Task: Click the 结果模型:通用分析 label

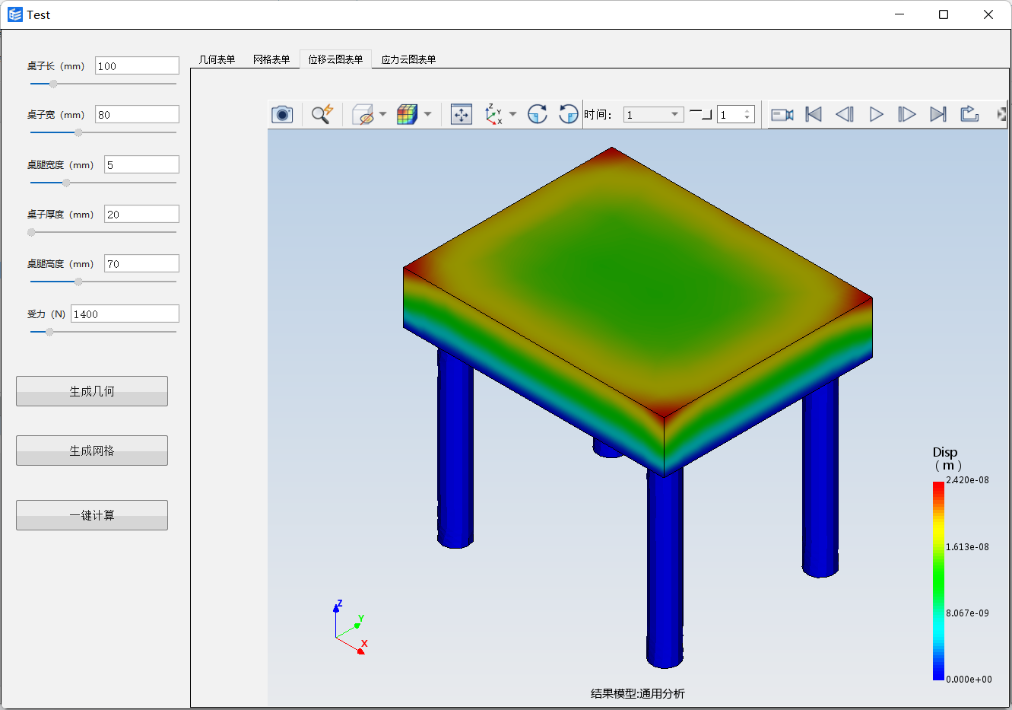Action: (x=638, y=693)
